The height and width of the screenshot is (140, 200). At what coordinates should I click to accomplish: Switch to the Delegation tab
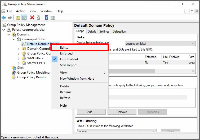[x=119, y=31]
